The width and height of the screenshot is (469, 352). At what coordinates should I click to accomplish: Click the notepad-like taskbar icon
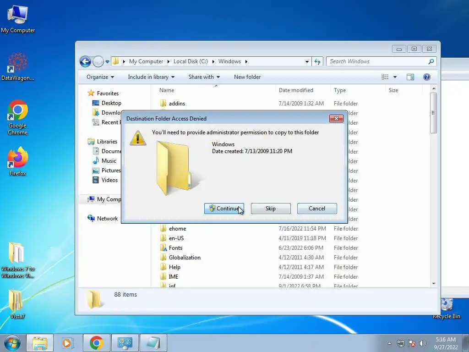(153, 343)
